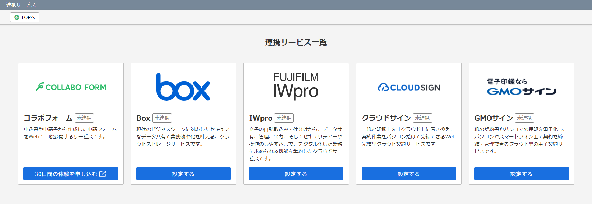Click the 未連携 badge next to GMOサイン

click(x=524, y=118)
